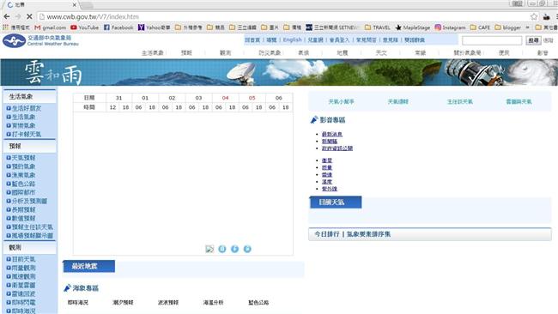This screenshot has width=558, height=314.
Task: Step the forecast animation forward
Action: (x=247, y=249)
